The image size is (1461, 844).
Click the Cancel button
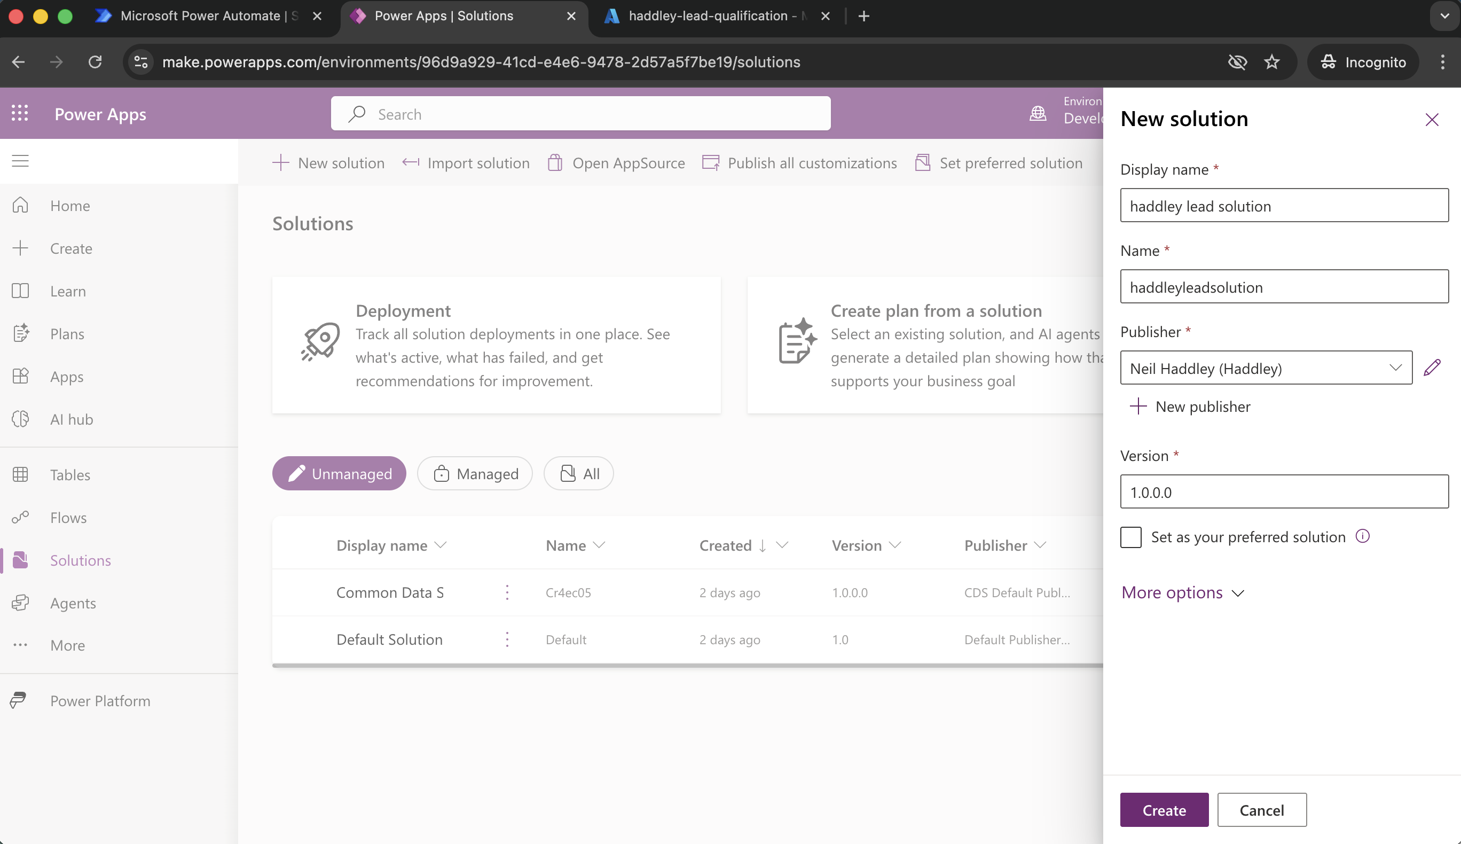[x=1262, y=810]
